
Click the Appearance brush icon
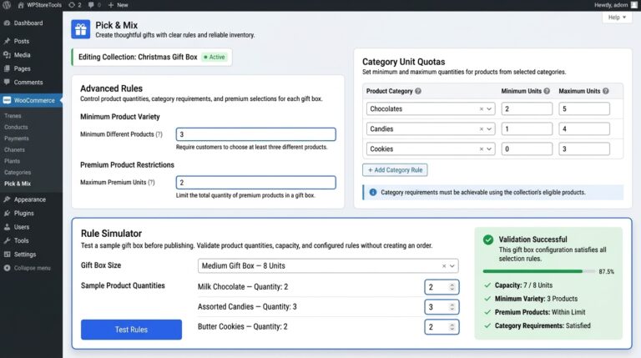(x=7, y=199)
